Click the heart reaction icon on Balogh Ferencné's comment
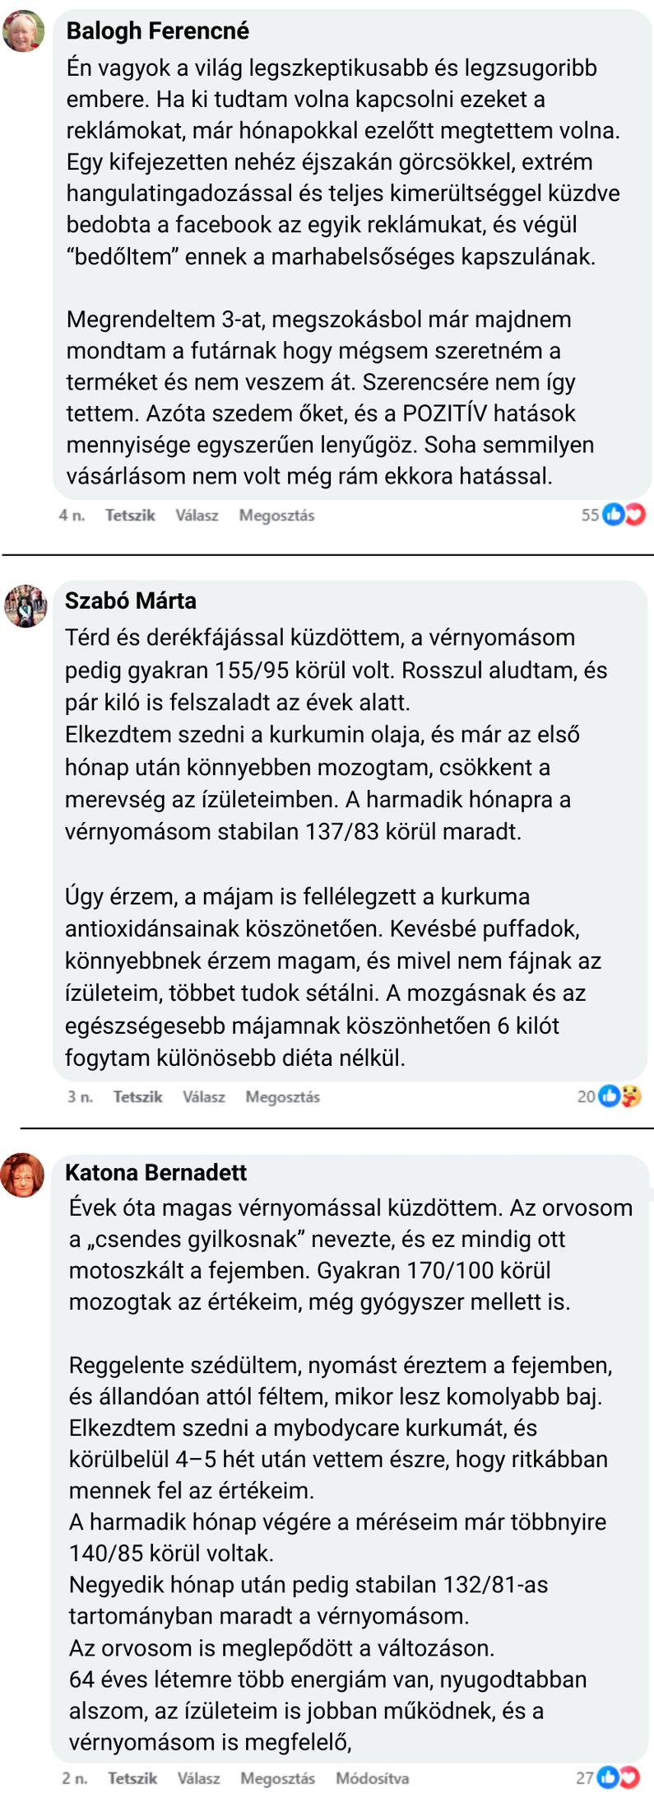This screenshot has height=1799, width=654. point(635,515)
